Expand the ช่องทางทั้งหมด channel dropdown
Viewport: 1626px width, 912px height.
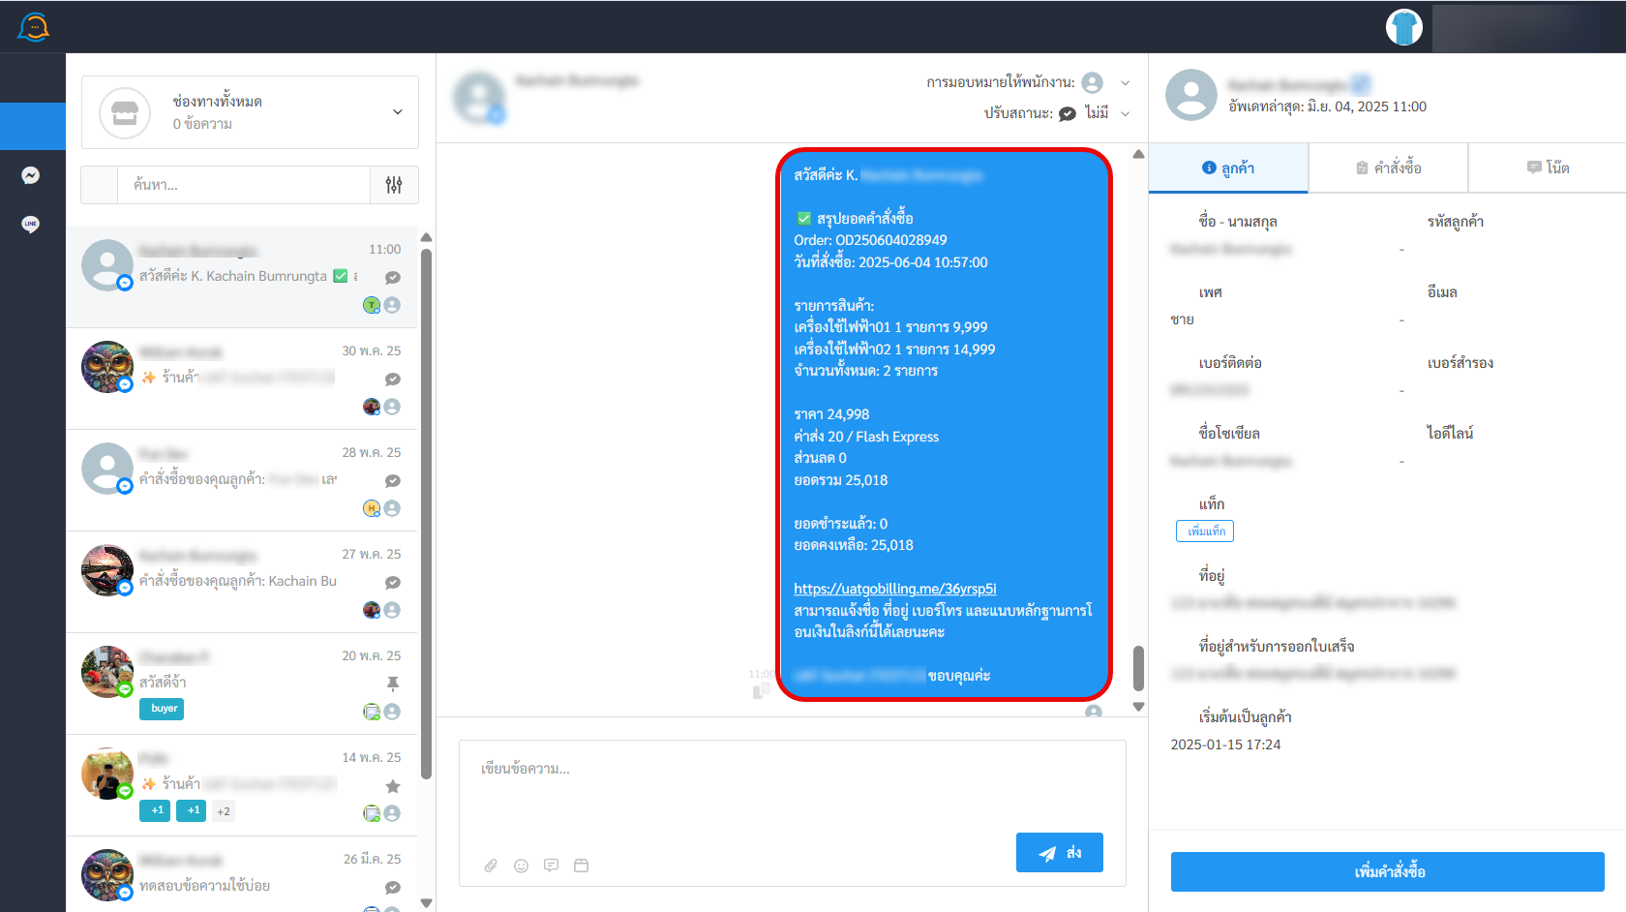pyautogui.click(x=397, y=112)
